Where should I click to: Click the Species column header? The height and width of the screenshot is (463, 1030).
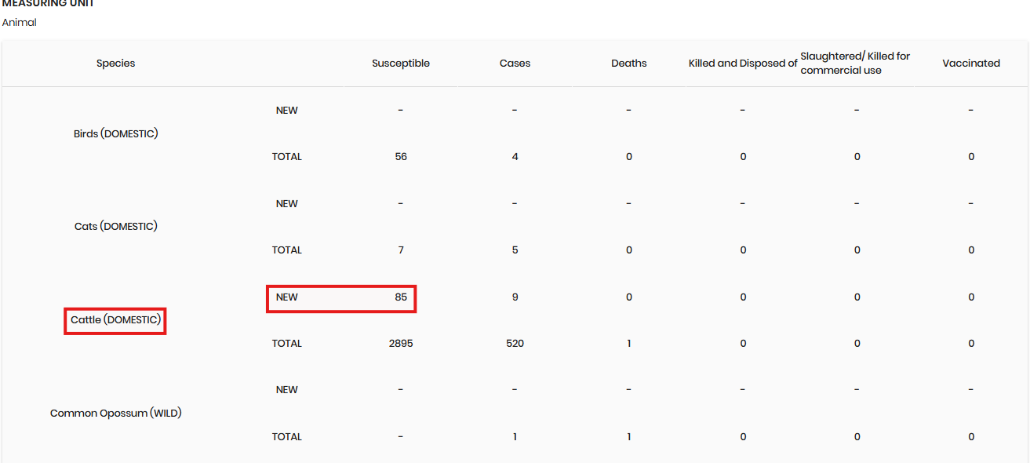[115, 64]
